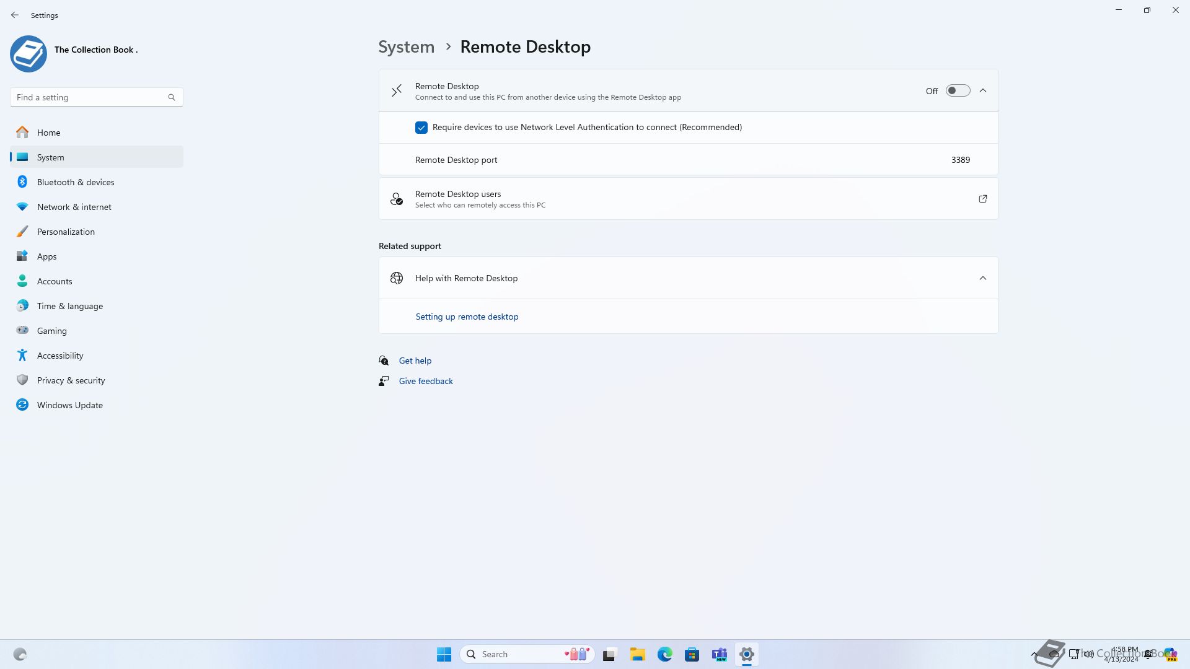Click the notification bell tray icon
1190x669 pixels.
(x=1148, y=654)
